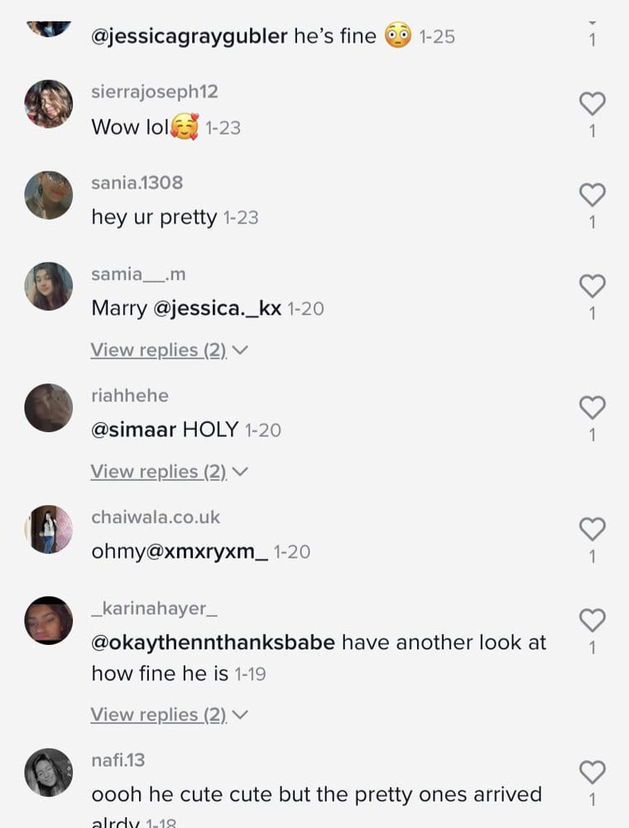Tap chaiwala.co.uk's profile photo

[x=49, y=529]
